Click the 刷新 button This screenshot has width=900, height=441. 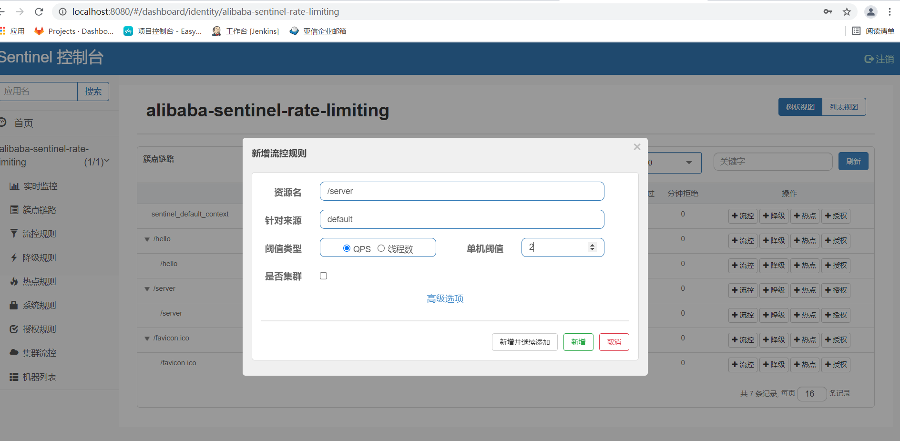(853, 161)
